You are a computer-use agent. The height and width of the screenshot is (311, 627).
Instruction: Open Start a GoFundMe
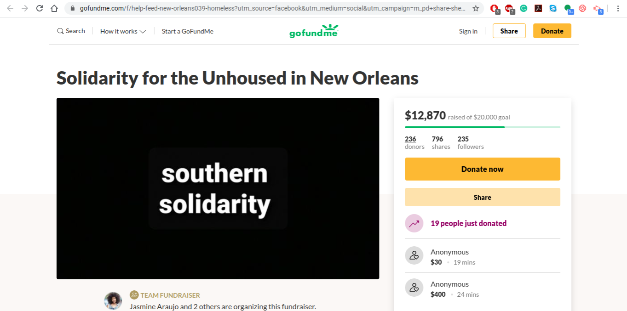pyautogui.click(x=187, y=31)
